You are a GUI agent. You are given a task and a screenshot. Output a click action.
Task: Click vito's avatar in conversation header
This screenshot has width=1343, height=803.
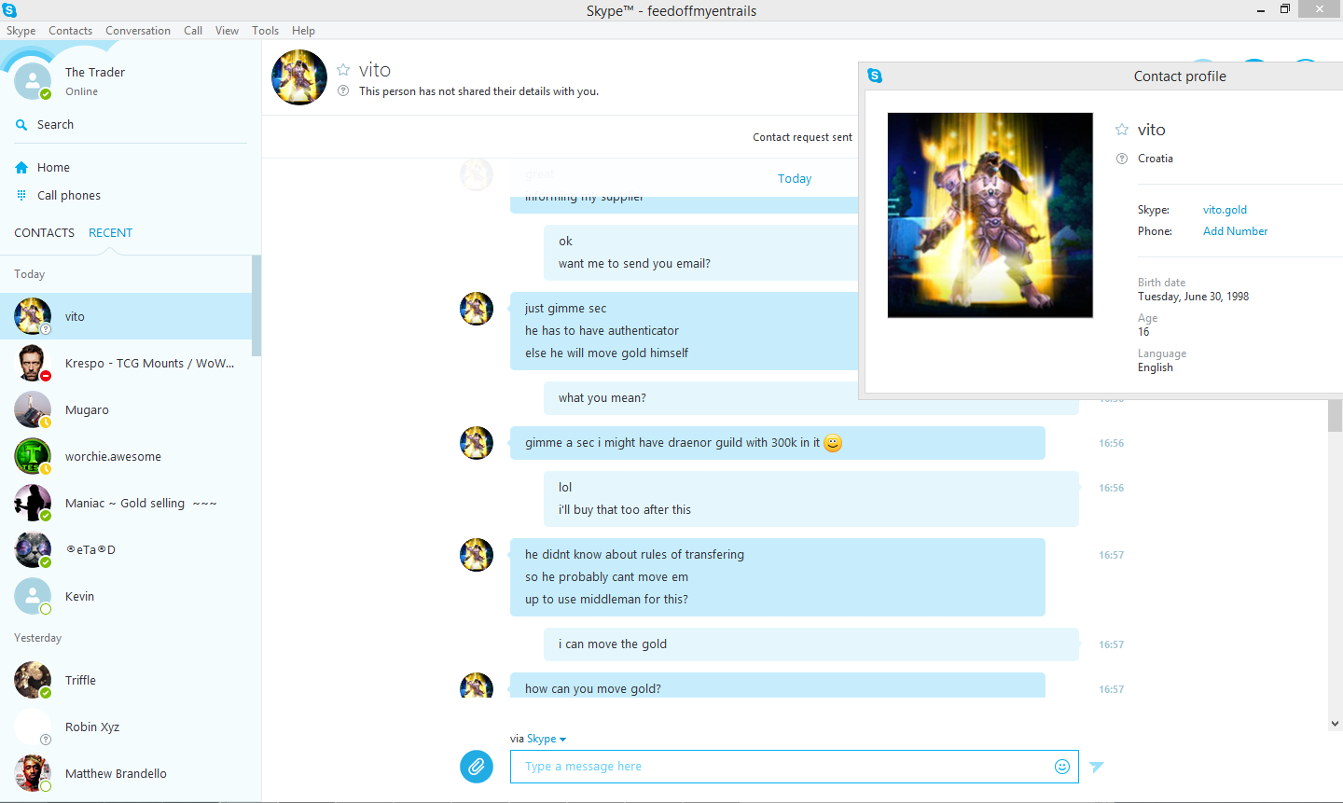pyautogui.click(x=299, y=77)
